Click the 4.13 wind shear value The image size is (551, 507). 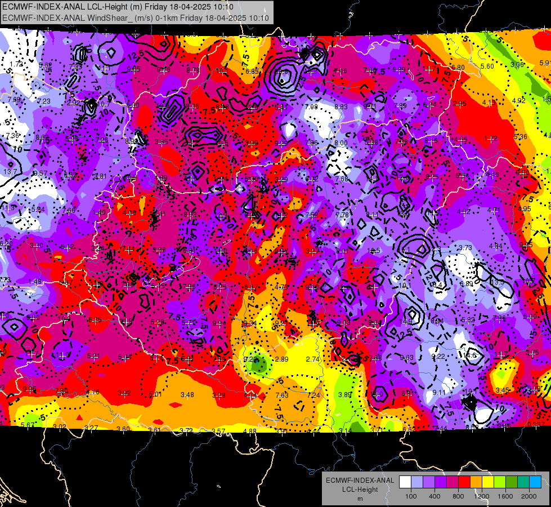(x=489, y=103)
